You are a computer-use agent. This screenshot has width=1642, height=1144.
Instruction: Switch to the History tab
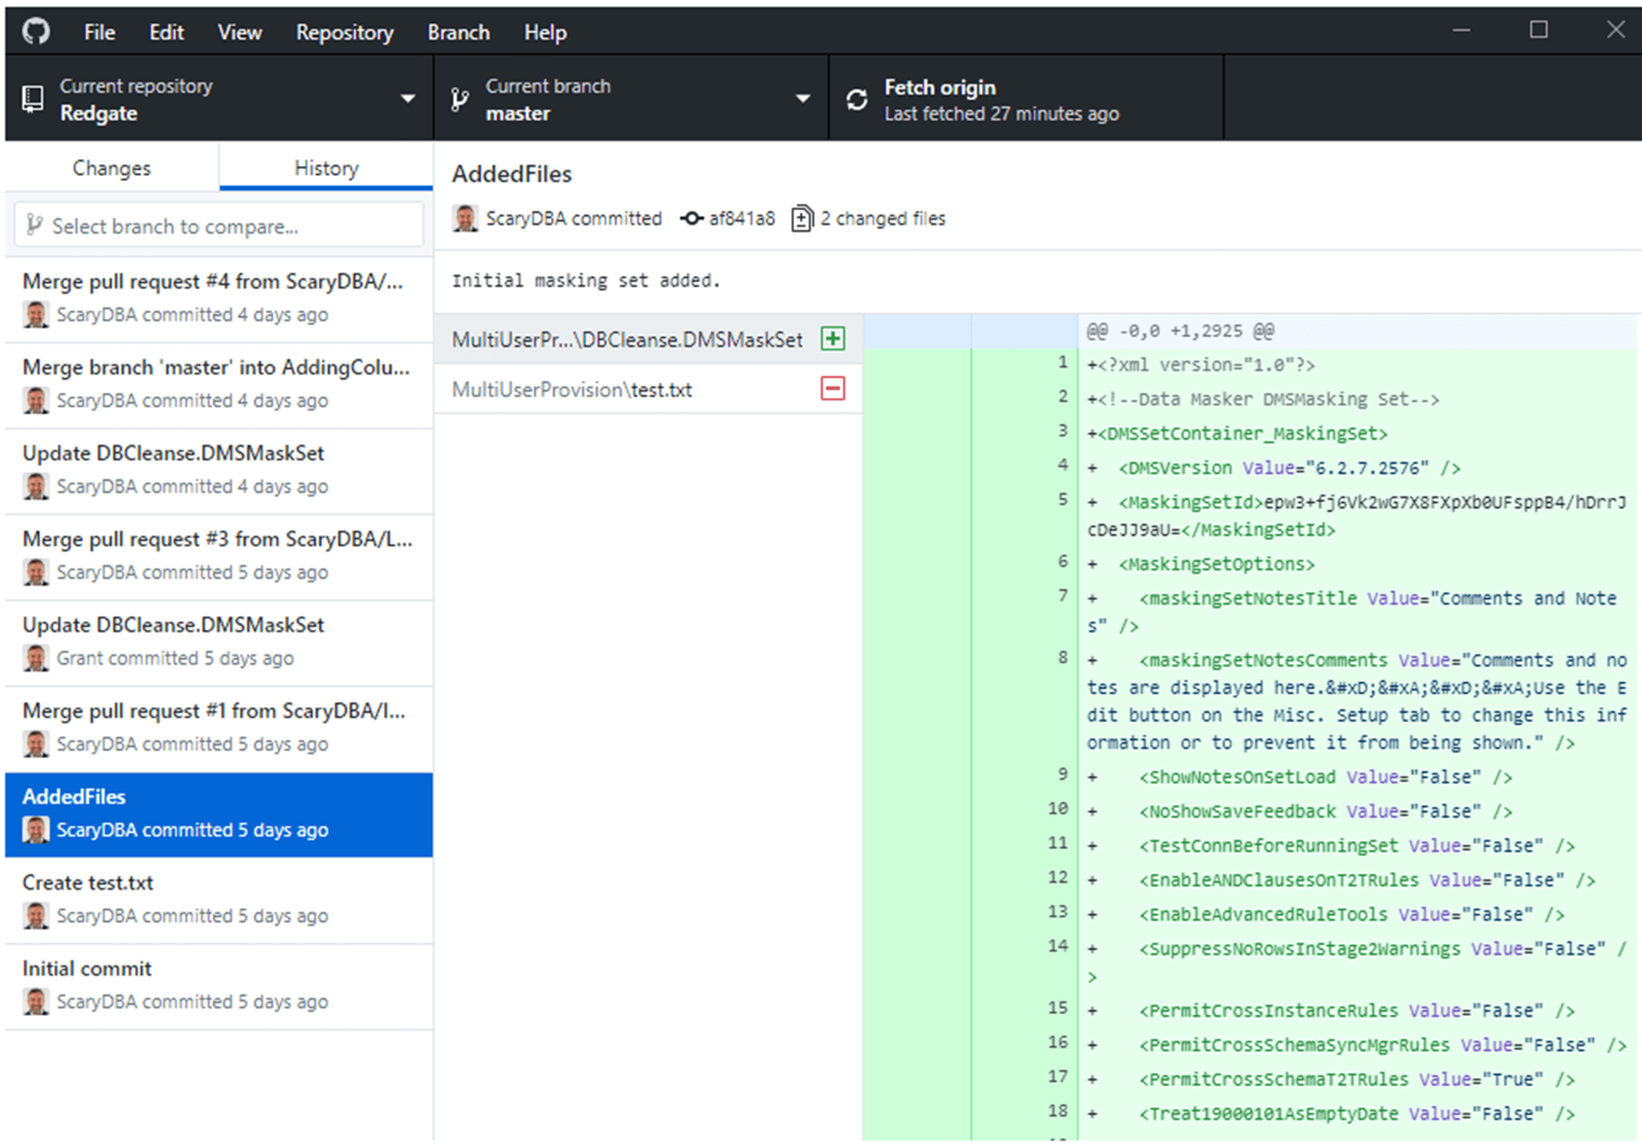tap(326, 168)
